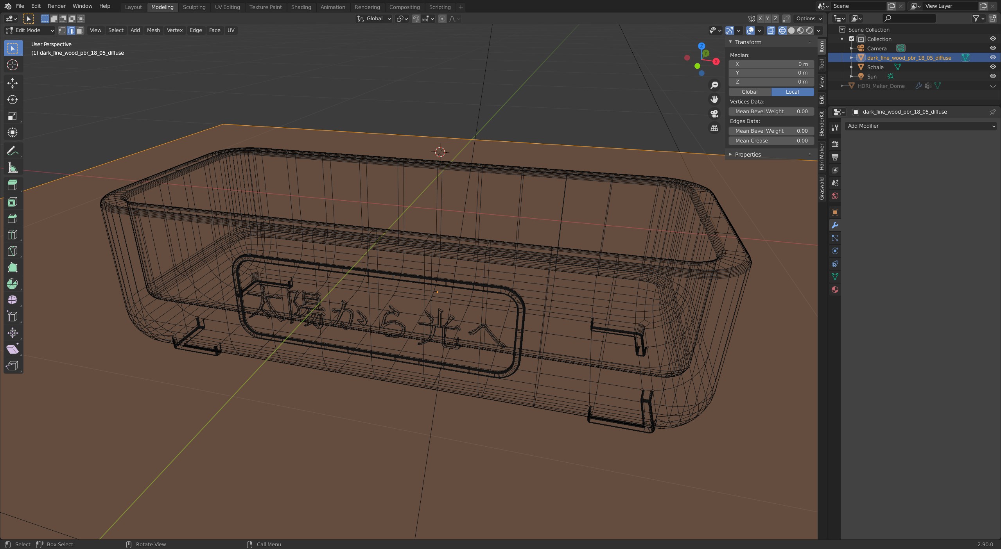
Task: Select the Loop Cut tool
Action: pyautogui.click(x=13, y=235)
